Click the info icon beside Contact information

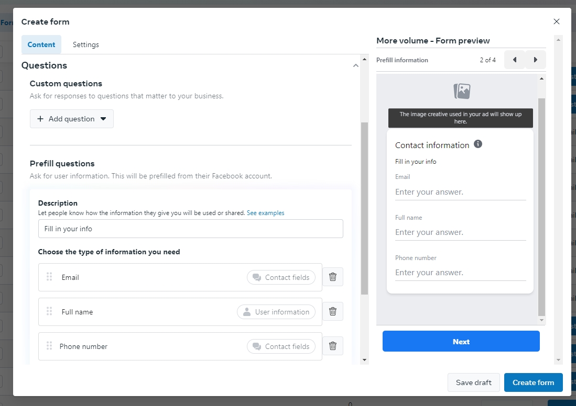477,144
